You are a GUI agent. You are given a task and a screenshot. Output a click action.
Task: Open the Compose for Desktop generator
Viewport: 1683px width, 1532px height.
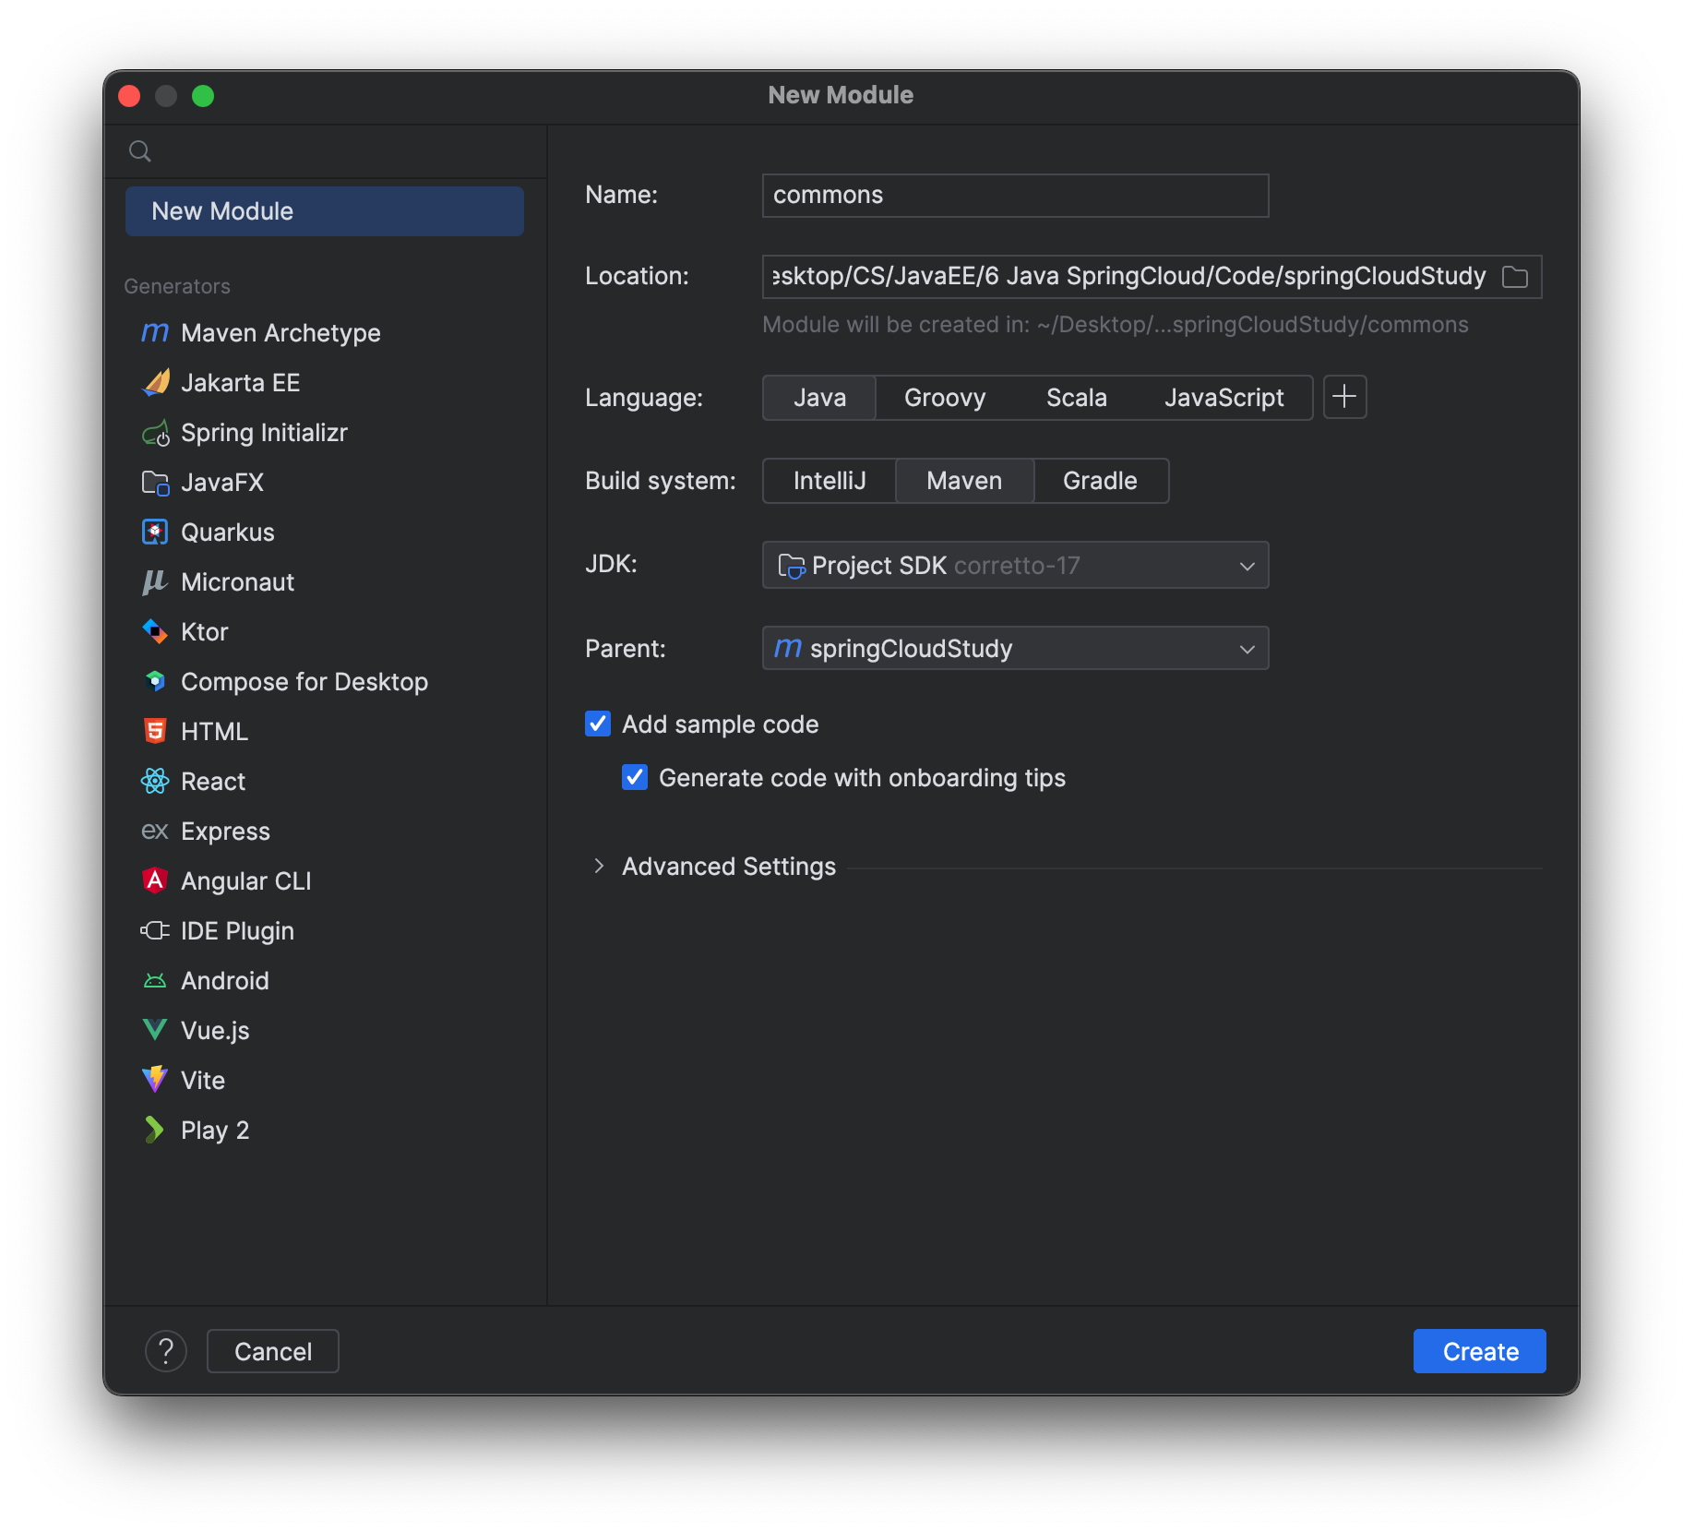click(304, 681)
